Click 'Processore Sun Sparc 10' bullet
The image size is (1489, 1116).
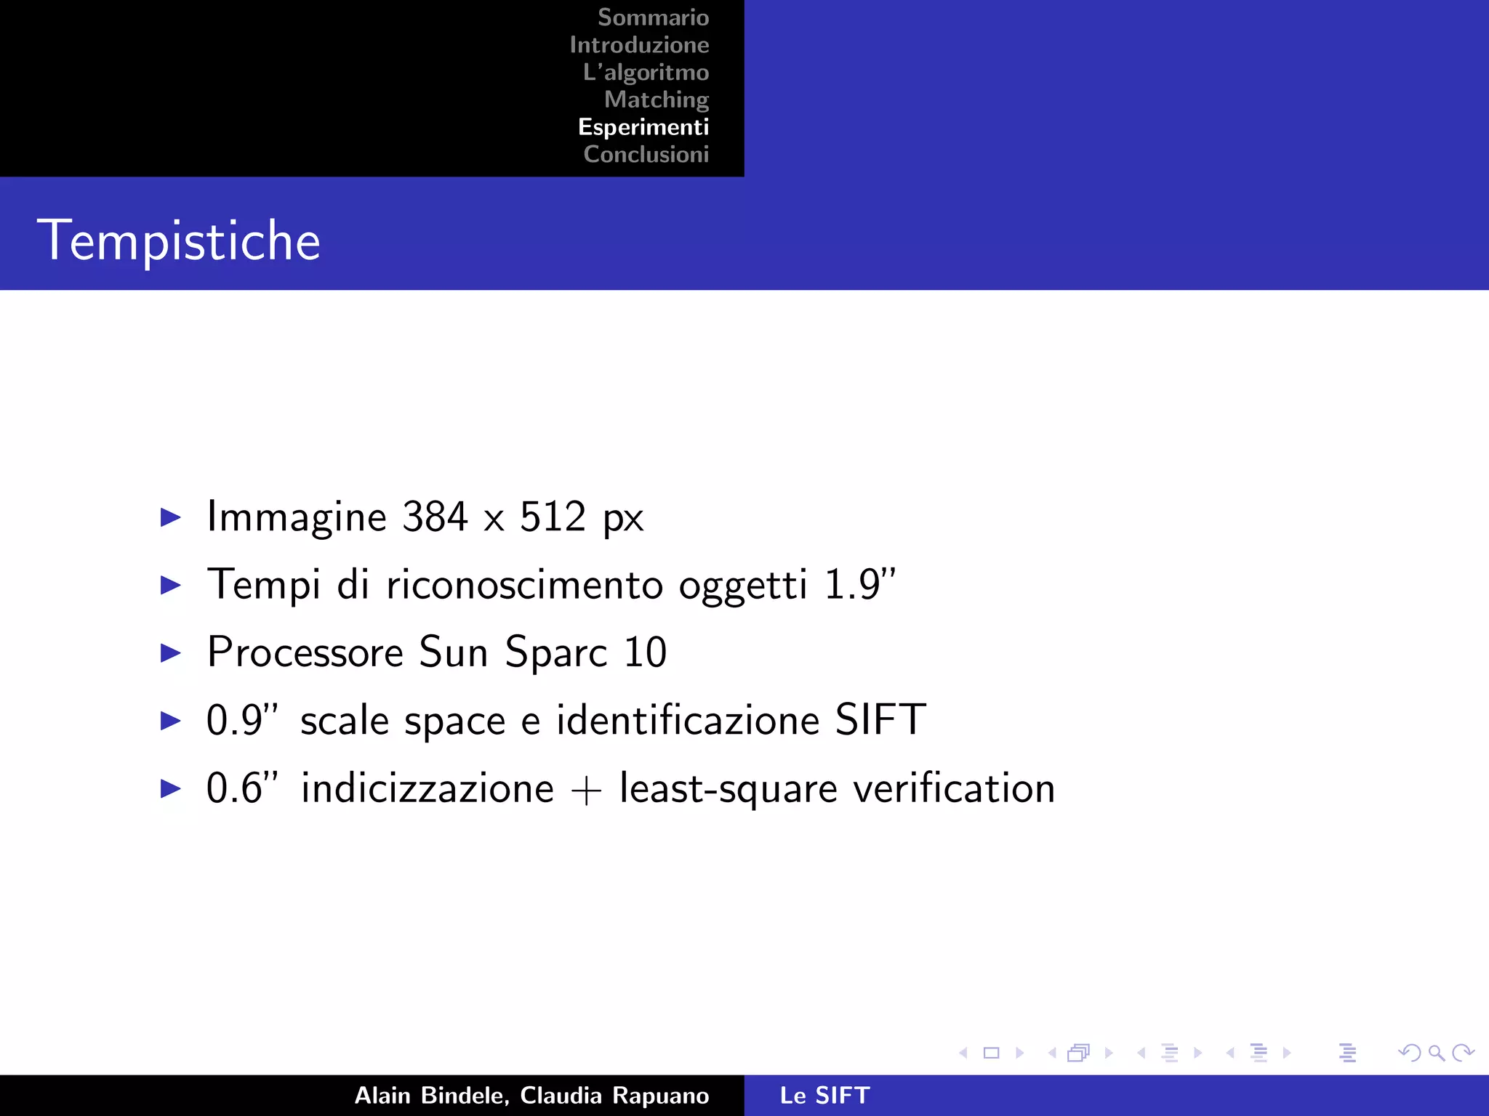[437, 652]
